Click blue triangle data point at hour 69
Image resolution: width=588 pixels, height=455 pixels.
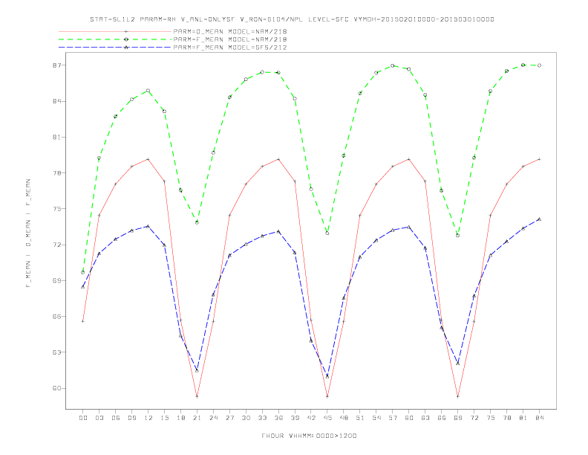pos(458,364)
